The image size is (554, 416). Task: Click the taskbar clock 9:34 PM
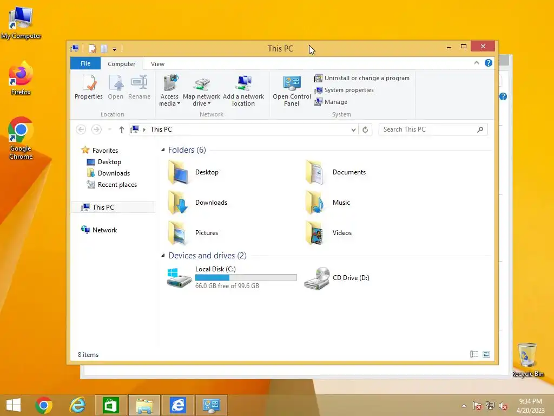(x=530, y=401)
